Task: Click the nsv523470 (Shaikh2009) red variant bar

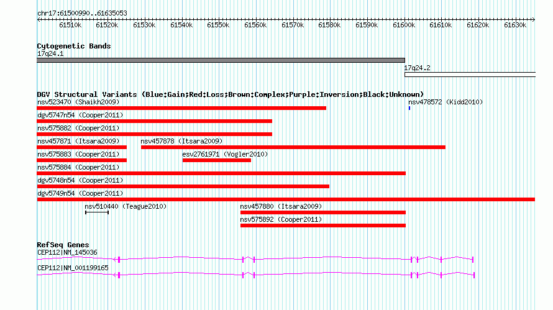Action: click(181, 108)
